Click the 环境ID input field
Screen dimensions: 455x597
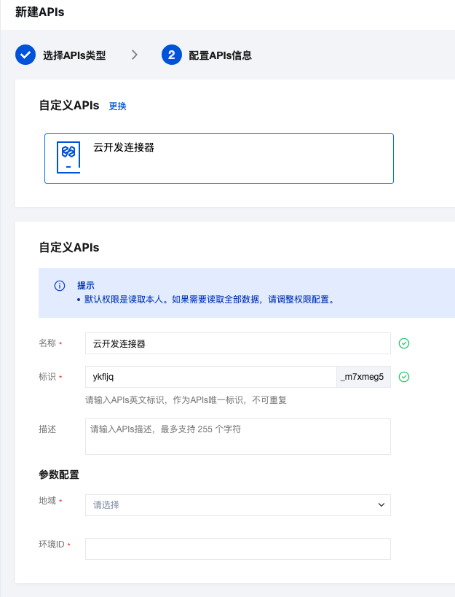click(238, 549)
